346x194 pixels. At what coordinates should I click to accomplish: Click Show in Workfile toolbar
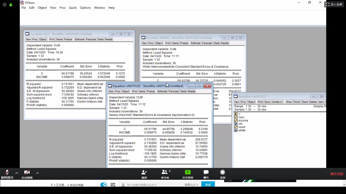[x=289, y=102]
